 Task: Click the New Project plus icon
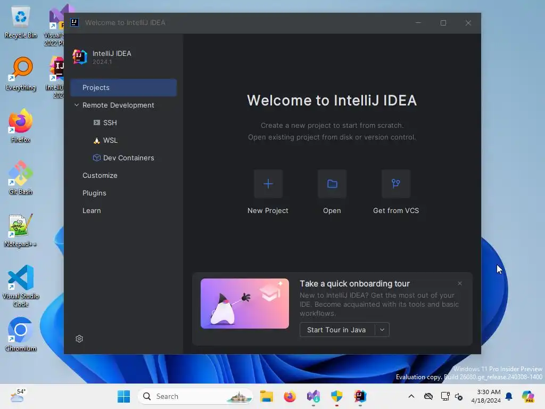click(268, 184)
